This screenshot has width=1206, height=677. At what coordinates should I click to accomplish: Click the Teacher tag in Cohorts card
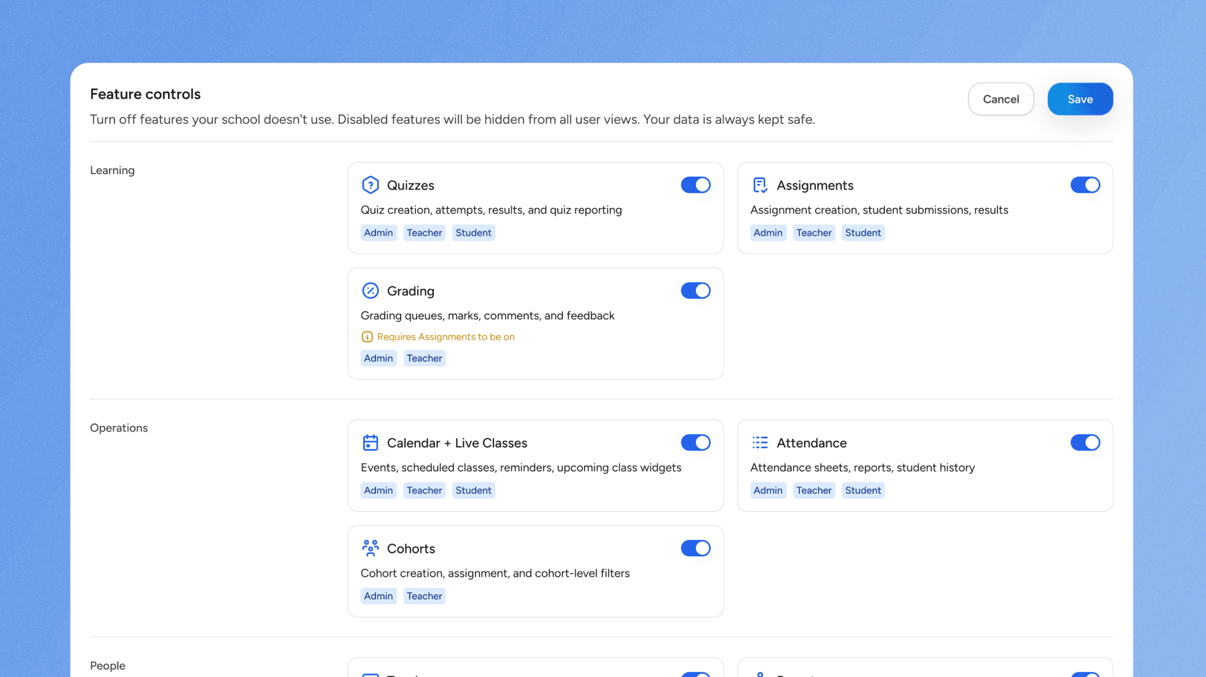tap(424, 596)
